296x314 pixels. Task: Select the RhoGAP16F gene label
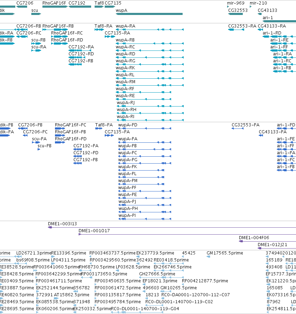pyautogui.click(x=54, y=3)
